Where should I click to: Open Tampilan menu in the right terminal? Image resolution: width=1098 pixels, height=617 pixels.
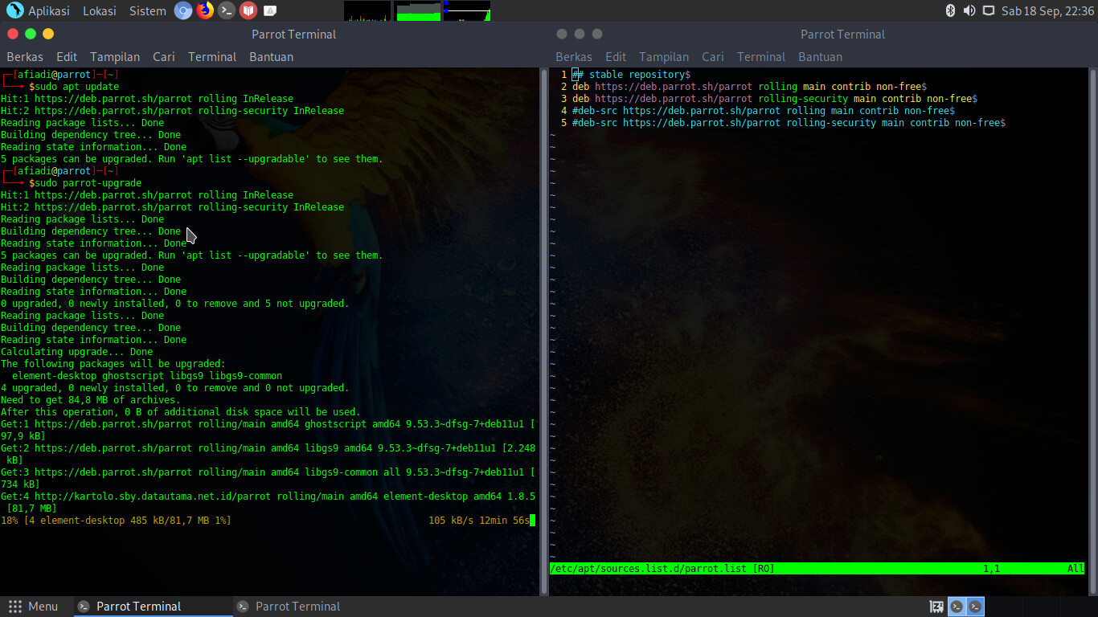[x=664, y=57]
